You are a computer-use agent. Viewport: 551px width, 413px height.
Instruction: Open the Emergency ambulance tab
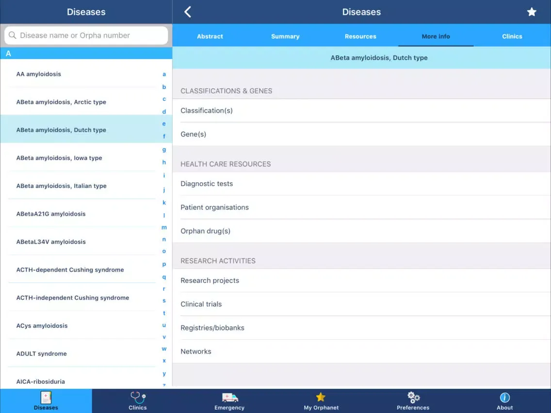229,401
